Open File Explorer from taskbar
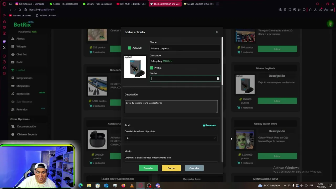The image size is (336, 189). click(89, 186)
